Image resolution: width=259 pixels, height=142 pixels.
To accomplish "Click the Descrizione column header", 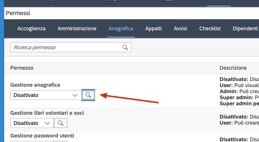I will (233, 68).
